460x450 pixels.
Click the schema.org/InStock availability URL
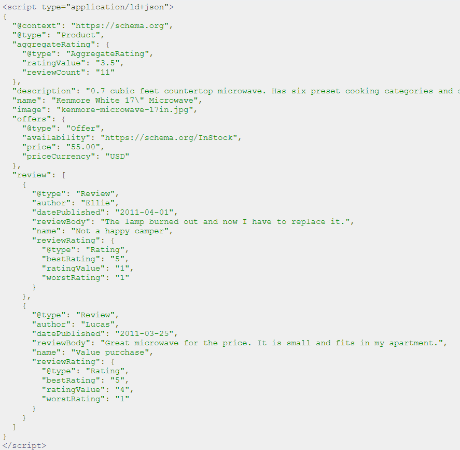169,138
